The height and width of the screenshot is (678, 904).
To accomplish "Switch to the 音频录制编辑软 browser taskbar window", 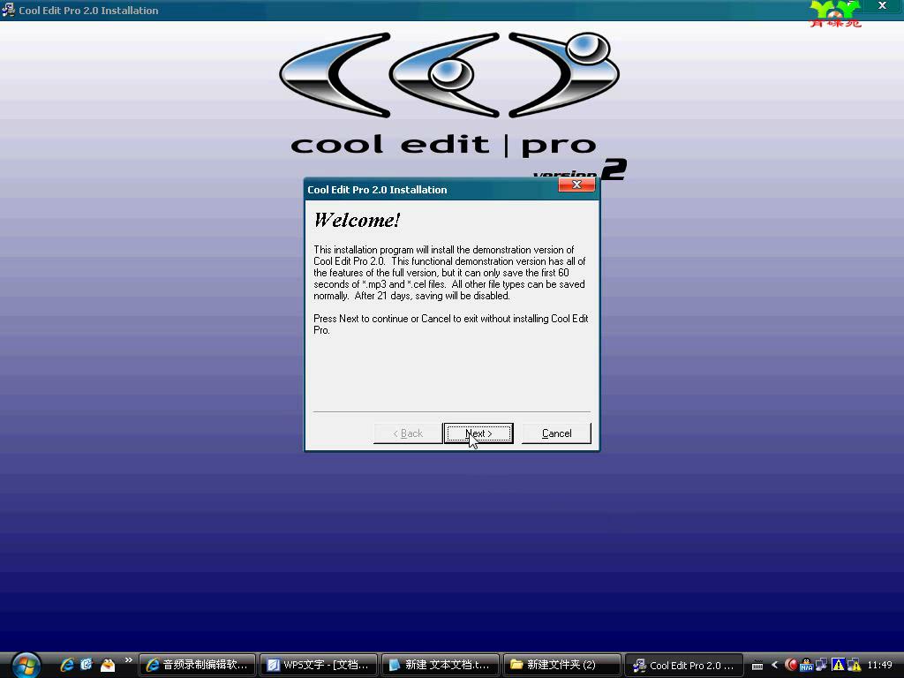I will (x=197, y=665).
